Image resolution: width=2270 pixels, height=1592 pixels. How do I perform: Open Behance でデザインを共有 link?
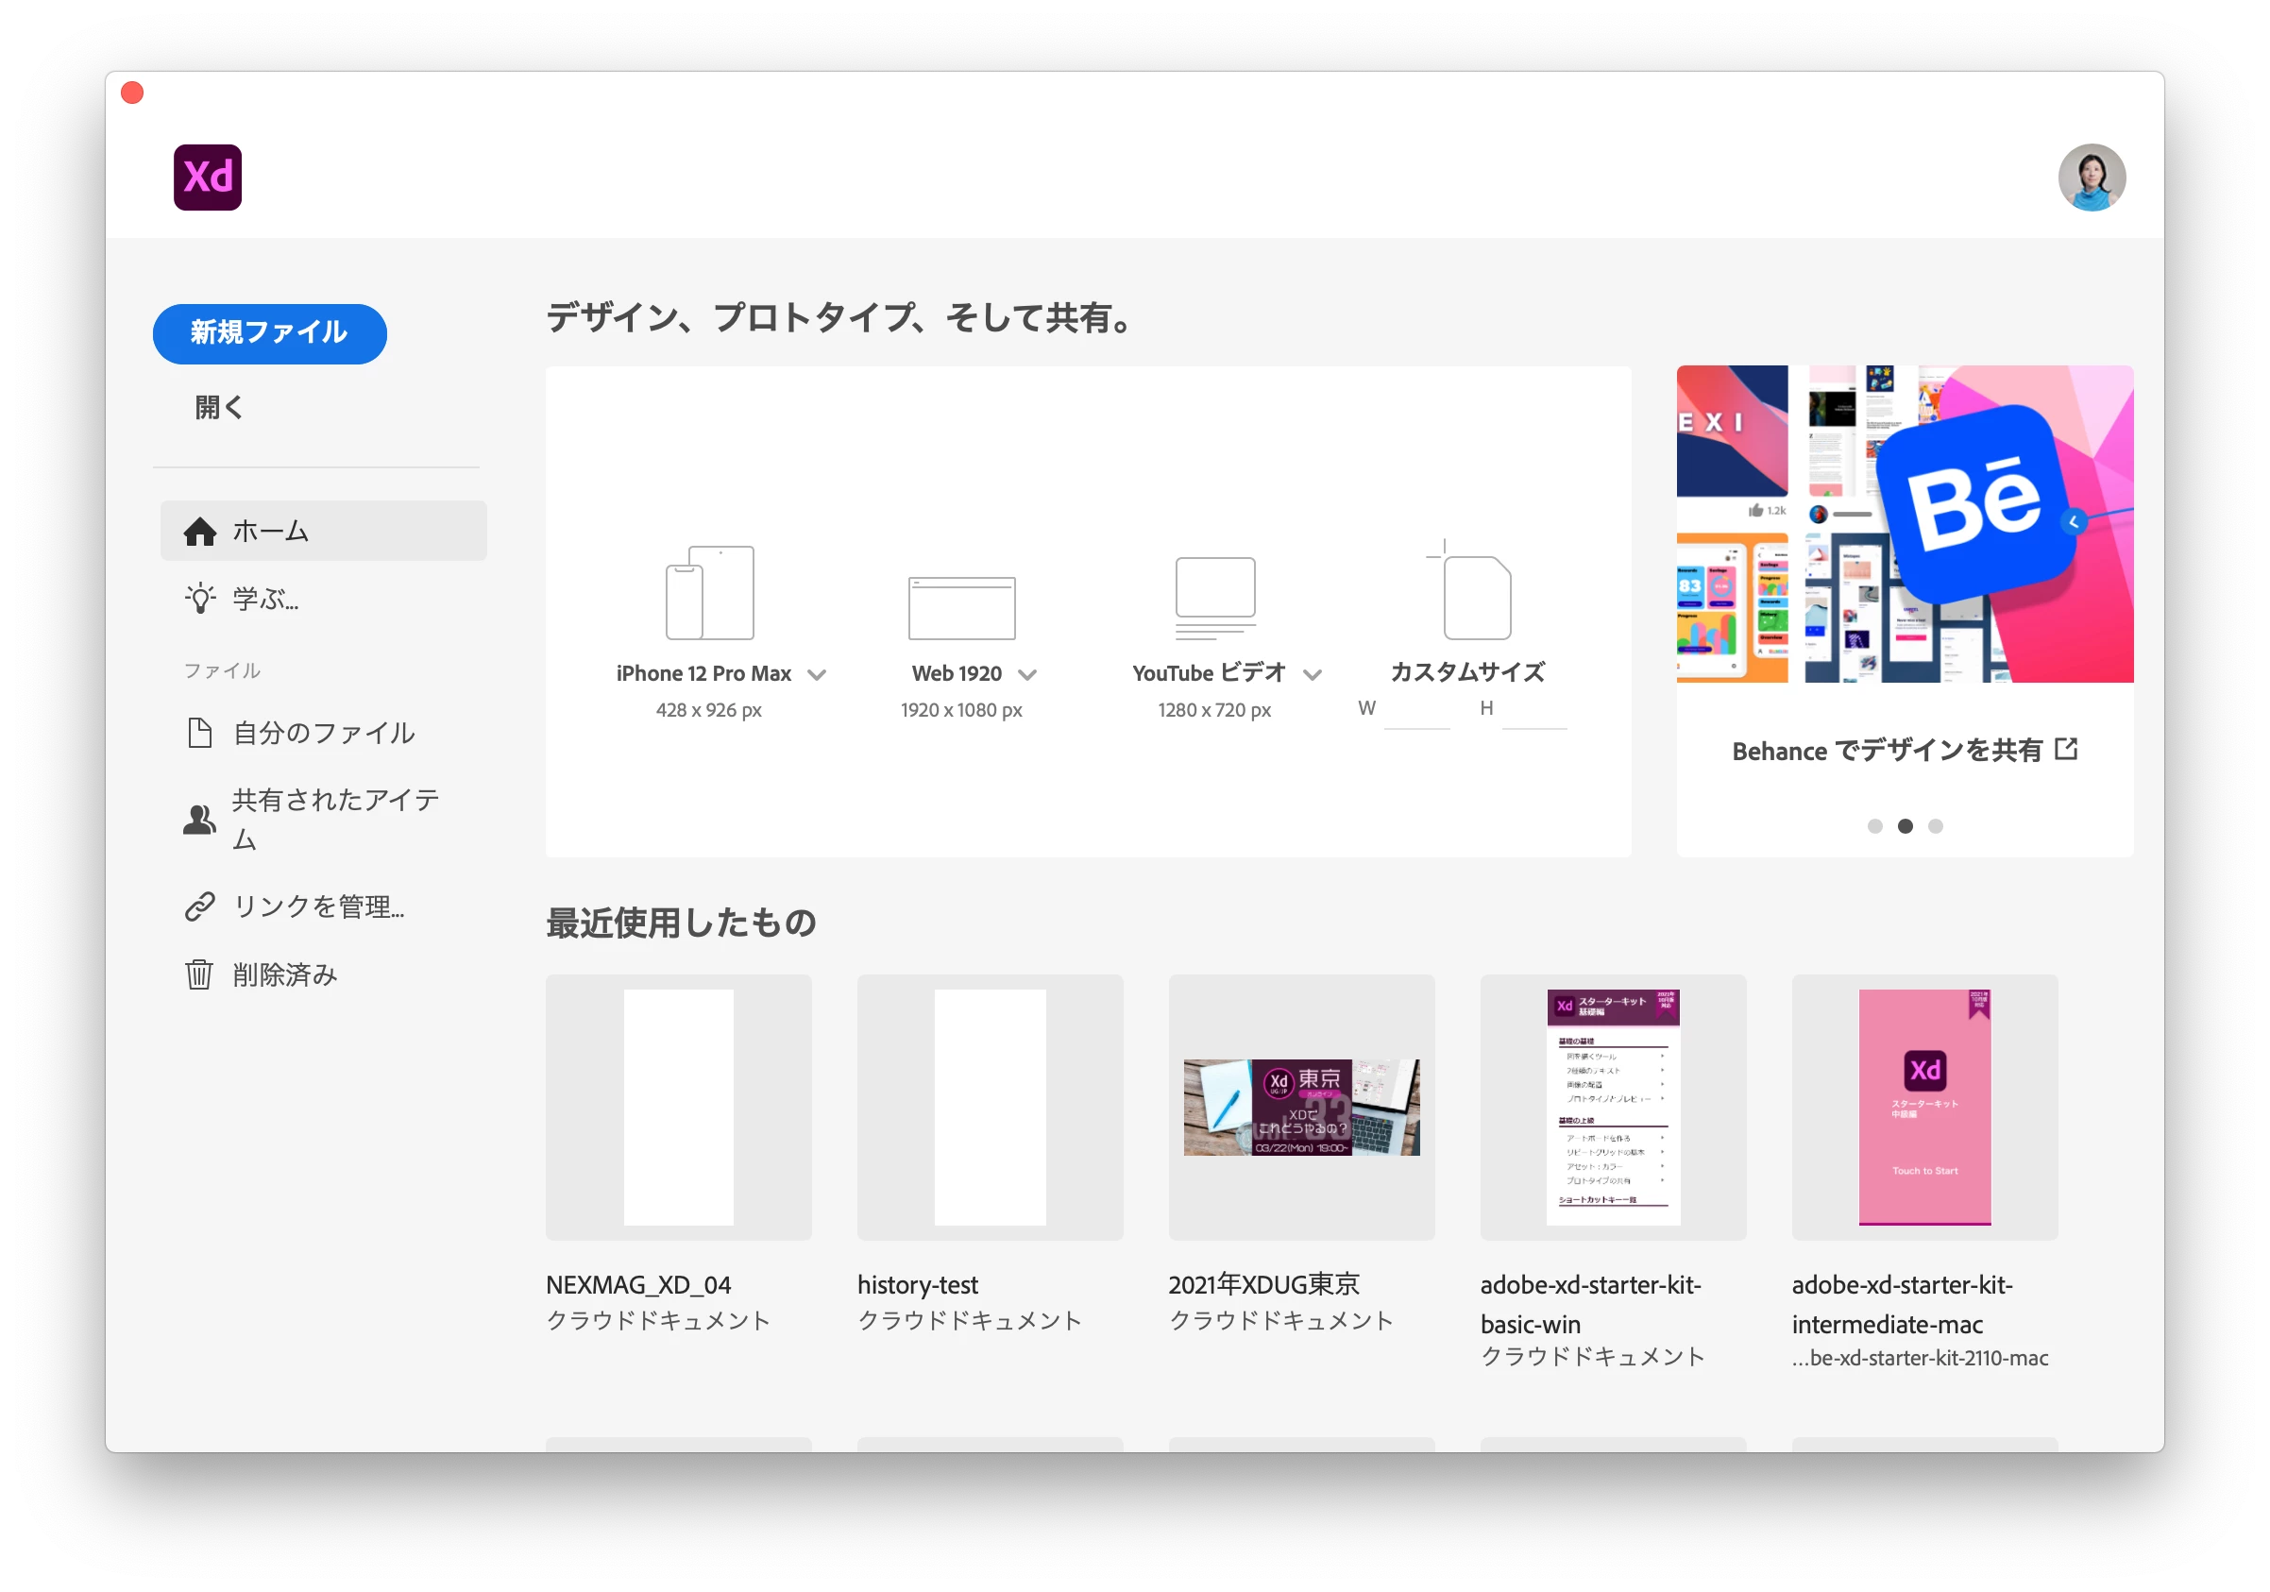pyautogui.click(x=1905, y=751)
